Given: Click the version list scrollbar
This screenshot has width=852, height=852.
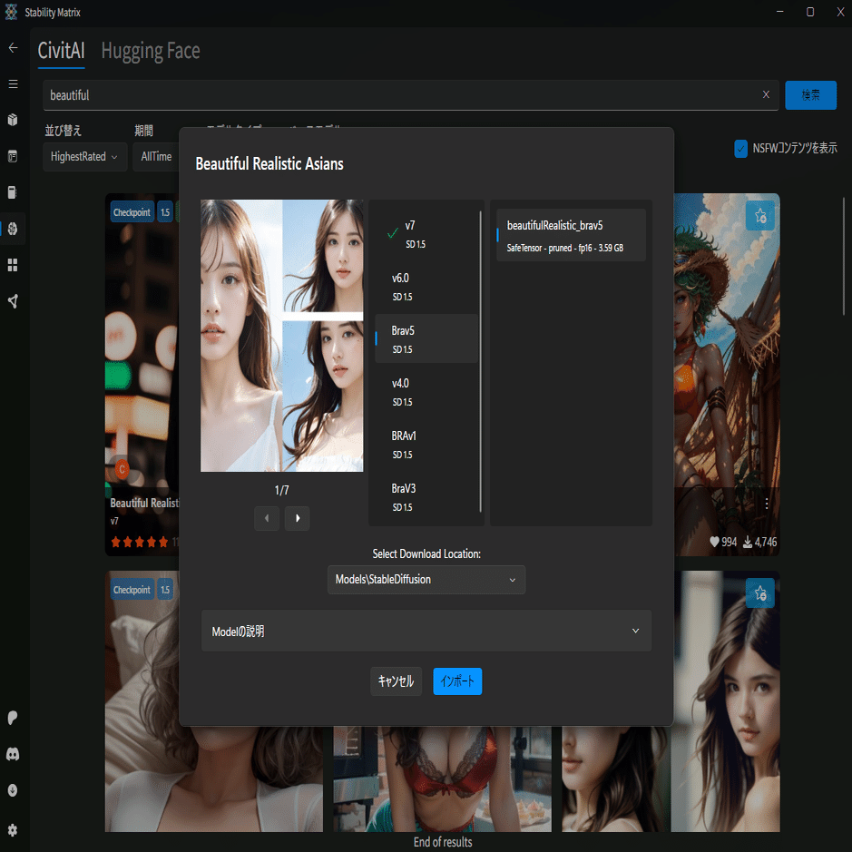Looking at the screenshot, I should point(480,361).
